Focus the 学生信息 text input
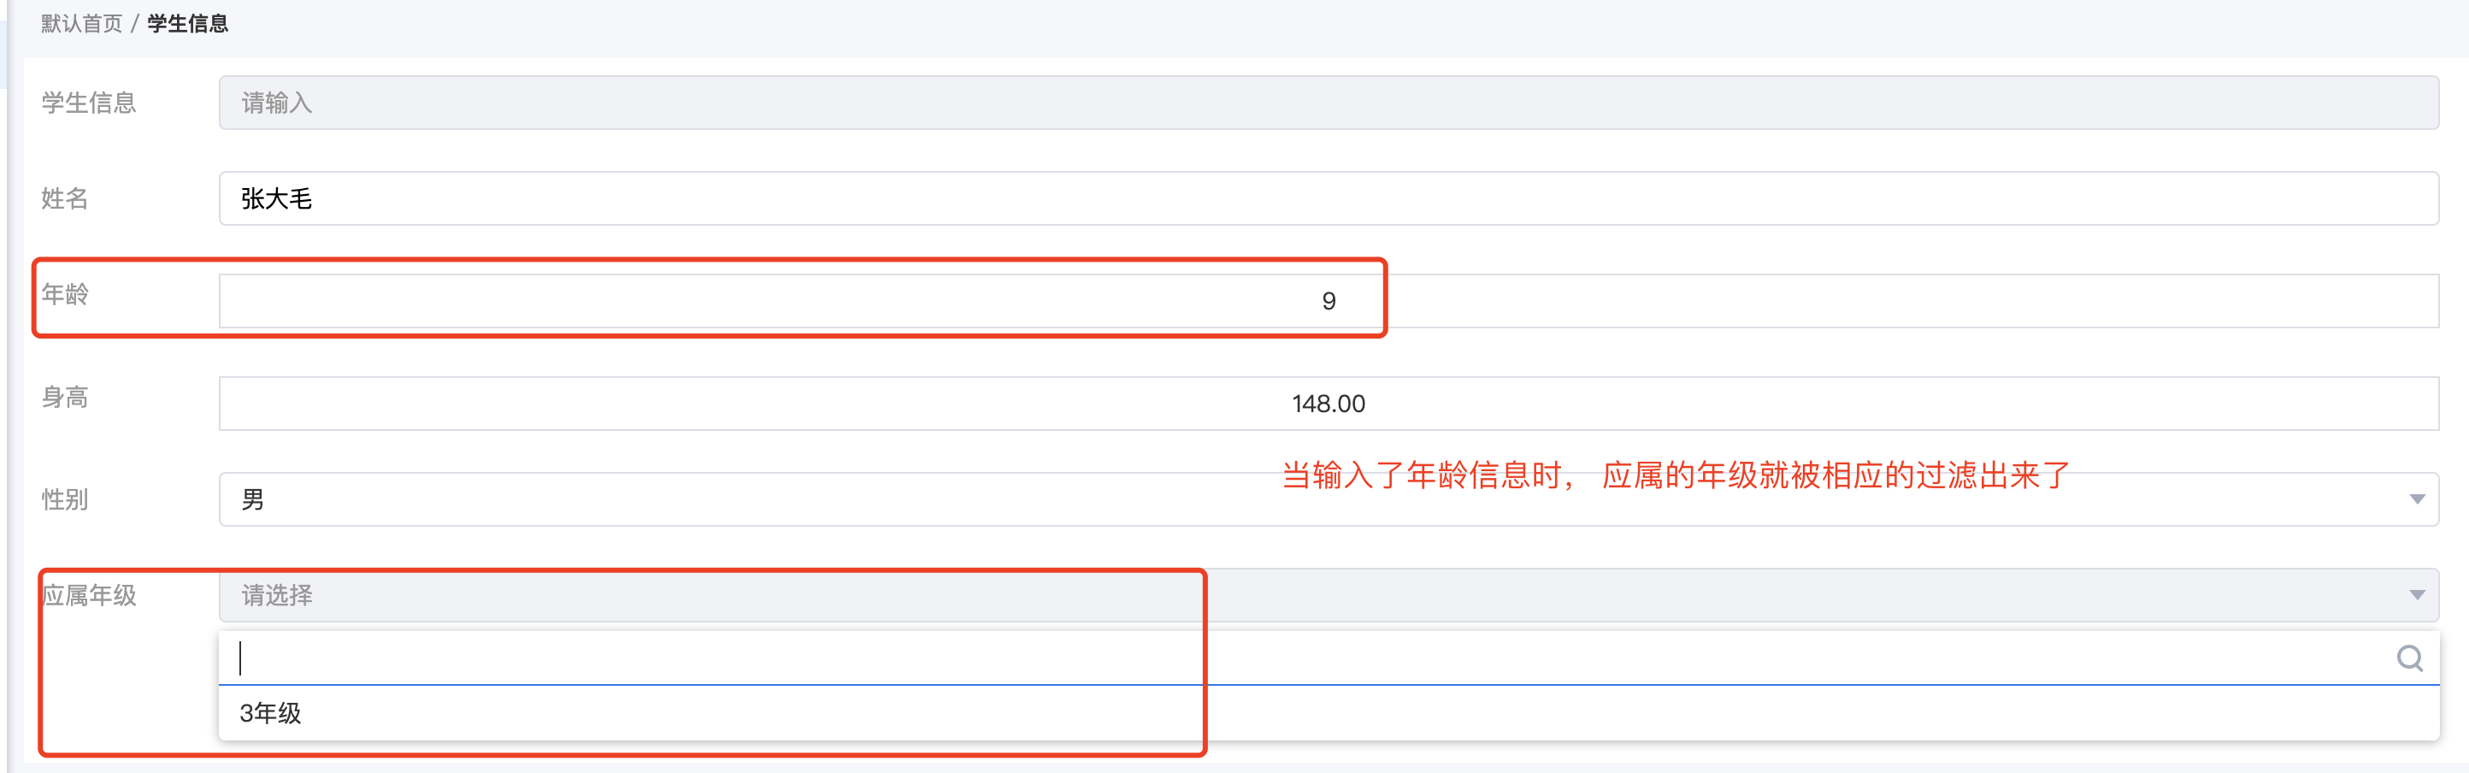 pos(1329,103)
